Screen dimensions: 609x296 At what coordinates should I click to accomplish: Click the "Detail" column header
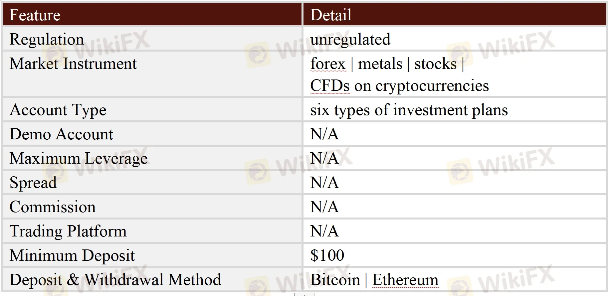click(x=331, y=15)
